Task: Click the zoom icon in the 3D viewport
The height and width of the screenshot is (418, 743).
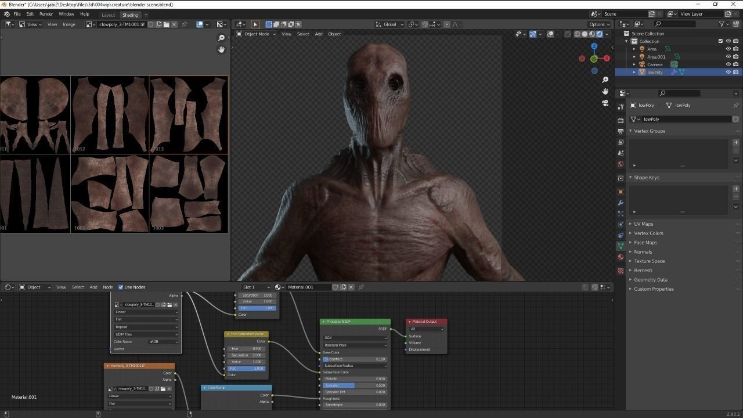Action: (x=605, y=80)
